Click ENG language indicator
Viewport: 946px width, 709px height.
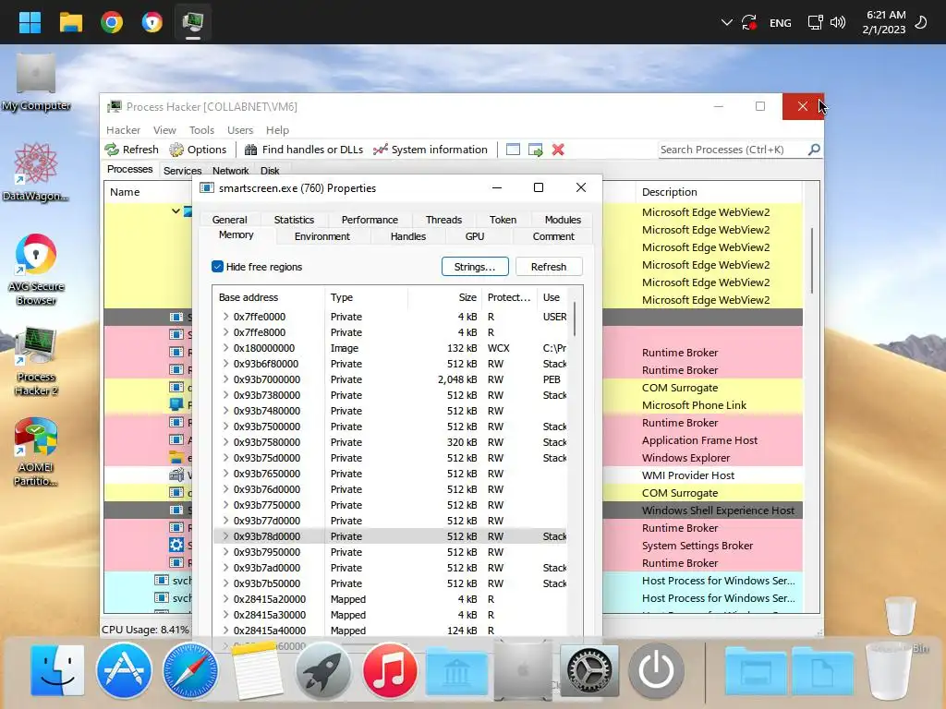point(780,23)
